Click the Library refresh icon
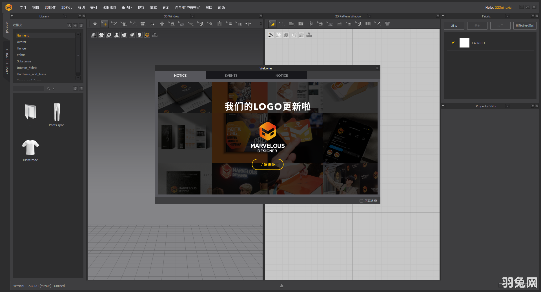The image size is (541, 292). [x=81, y=26]
